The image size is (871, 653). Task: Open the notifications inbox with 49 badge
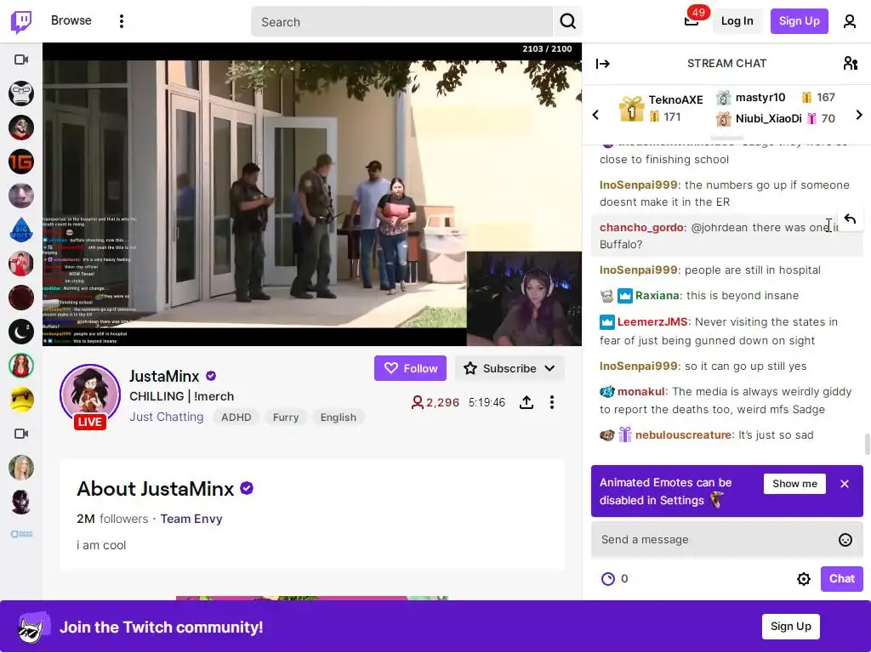tap(692, 20)
